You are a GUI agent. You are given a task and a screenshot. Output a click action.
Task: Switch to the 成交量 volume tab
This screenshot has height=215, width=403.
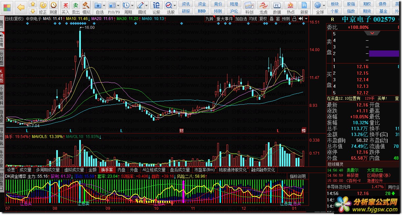[25, 170]
